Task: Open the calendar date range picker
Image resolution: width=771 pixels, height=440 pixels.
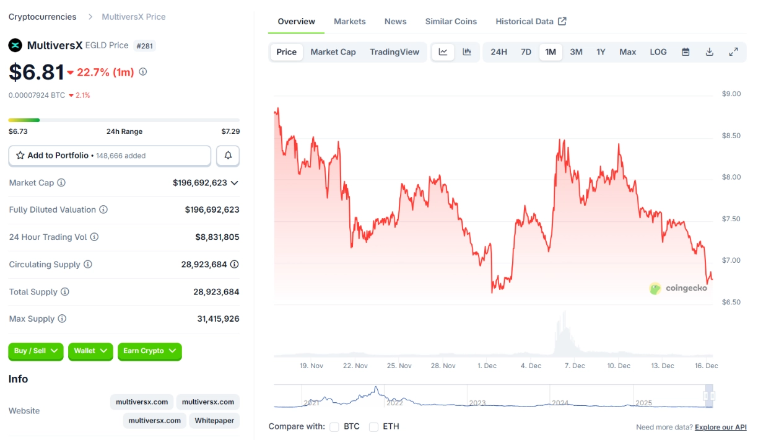Action: pyautogui.click(x=686, y=52)
